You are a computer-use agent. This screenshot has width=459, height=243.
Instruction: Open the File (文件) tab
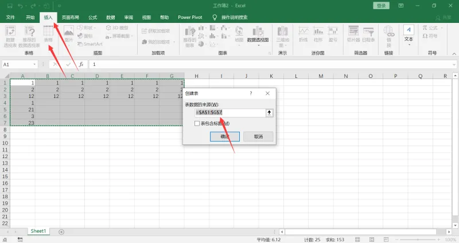click(10, 17)
